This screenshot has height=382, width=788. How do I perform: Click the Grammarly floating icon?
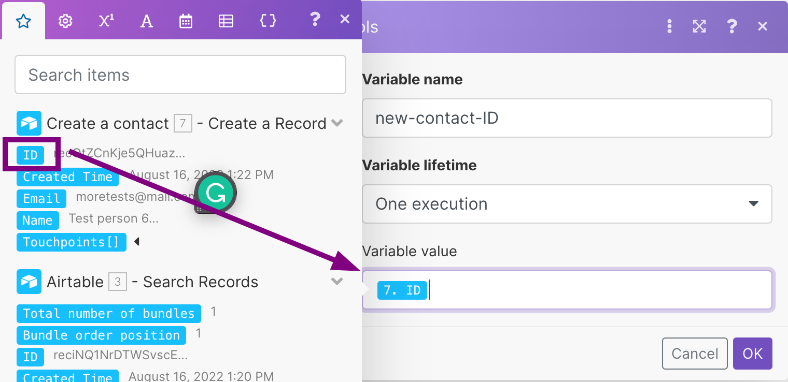click(x=216, y=194)
